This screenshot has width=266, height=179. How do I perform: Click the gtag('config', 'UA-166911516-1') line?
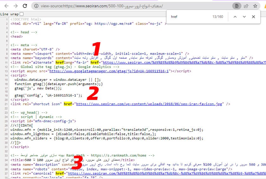48,95
